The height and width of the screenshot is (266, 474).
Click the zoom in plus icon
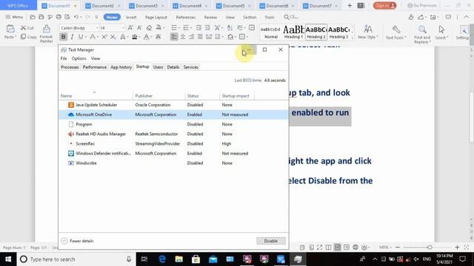click(x=457, y=248)
